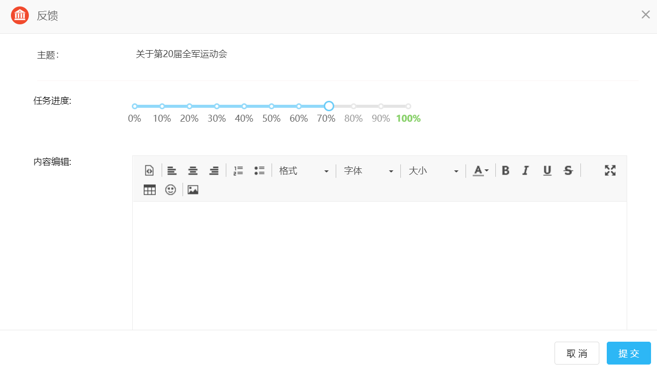Open the text color picker
This screenshot has width=657, height=371.
pos(480,170)
